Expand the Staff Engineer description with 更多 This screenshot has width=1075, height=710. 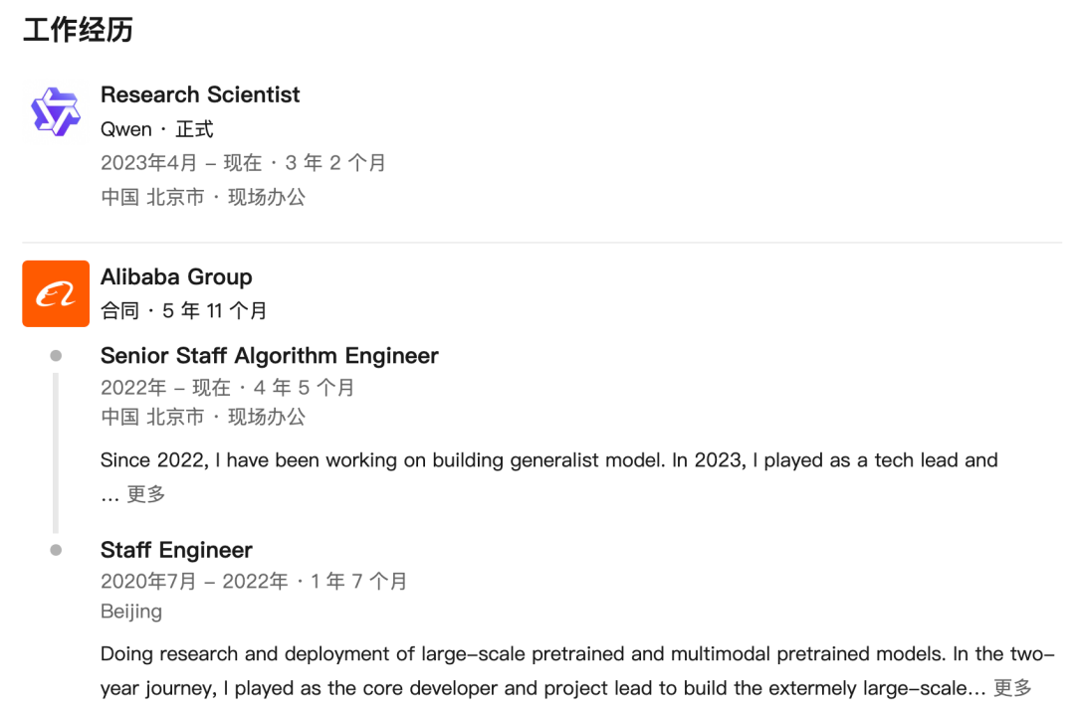point(1012,687)
